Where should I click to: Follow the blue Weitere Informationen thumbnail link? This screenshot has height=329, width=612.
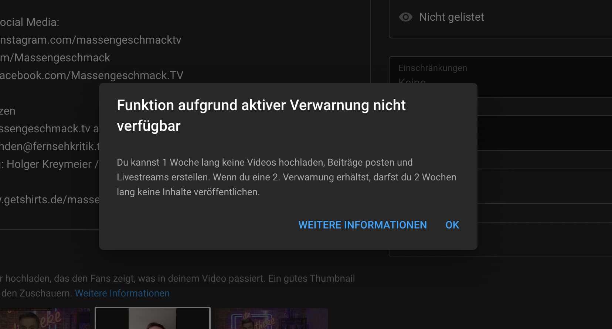click(122, 293)
